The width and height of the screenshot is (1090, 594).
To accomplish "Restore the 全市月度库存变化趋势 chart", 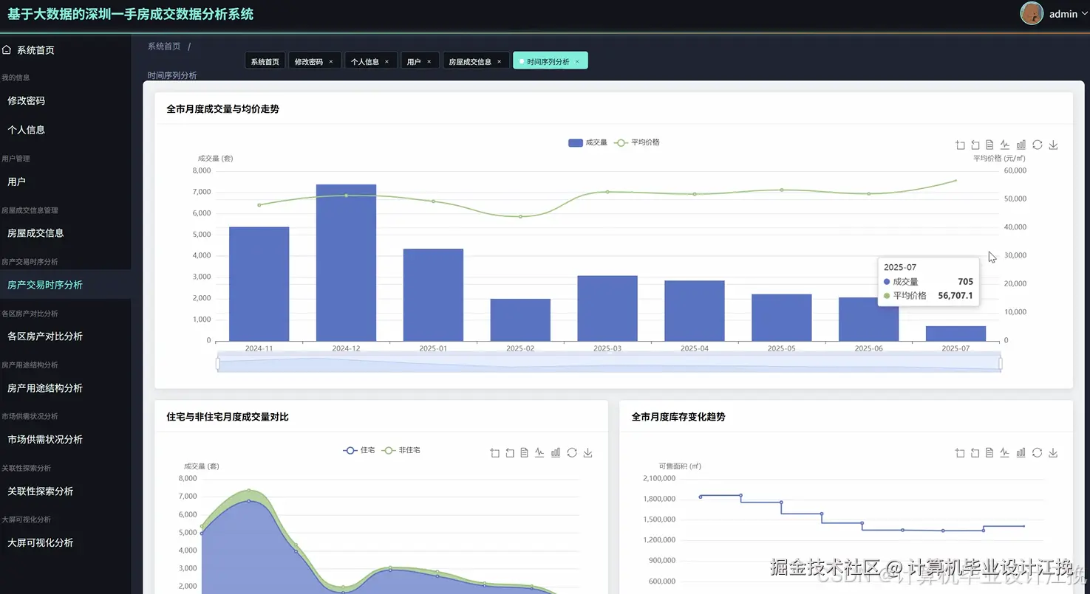I will pyautogui.click(x=1038, y=453).
